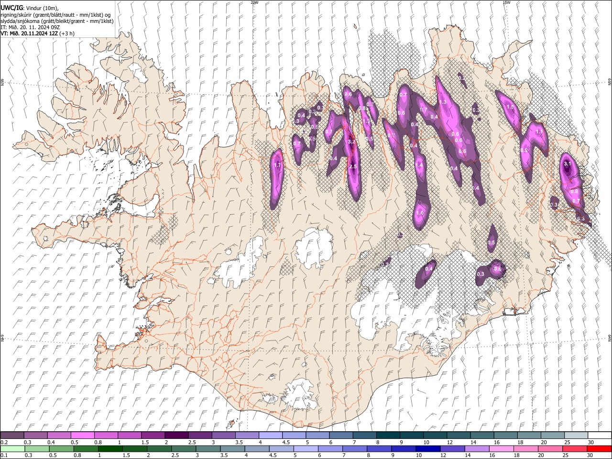Click the 15W longitude label on the top edge

[x=506, y=2]
